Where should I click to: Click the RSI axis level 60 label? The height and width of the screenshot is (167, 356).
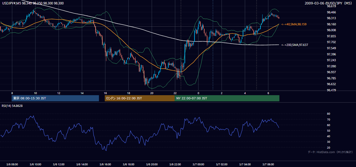(x=328, y=125)
